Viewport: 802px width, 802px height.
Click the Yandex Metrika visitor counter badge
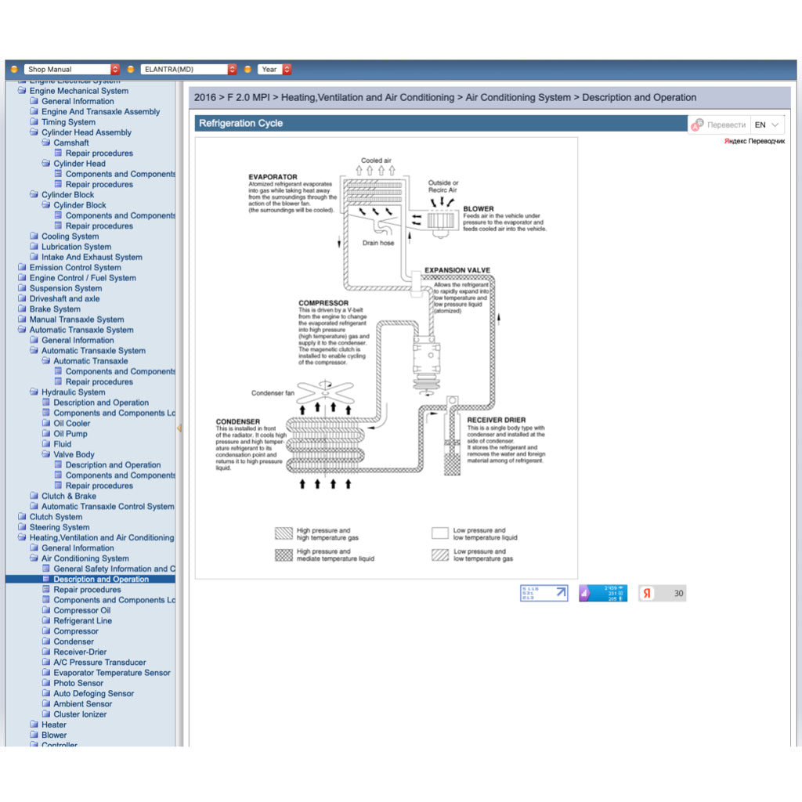pos(602,593)
